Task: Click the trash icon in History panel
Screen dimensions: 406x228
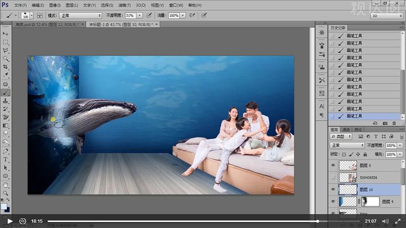Action: [394, 123]
